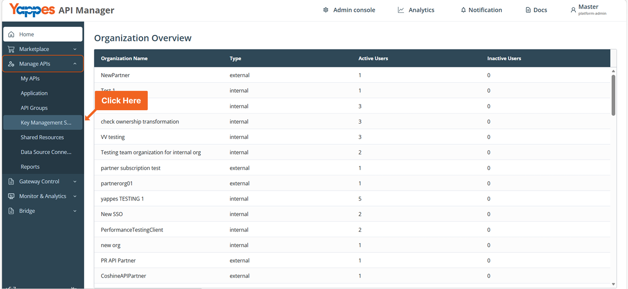This screenshot has height=289, width=628.
Task: Select the CoshineAPIPartner row
Action: point(352,276)
